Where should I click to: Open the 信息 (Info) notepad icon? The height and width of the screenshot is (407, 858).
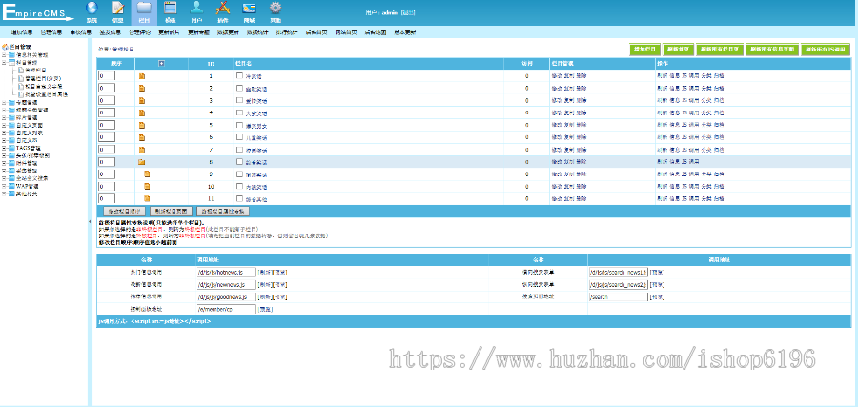tap(117, 8)
